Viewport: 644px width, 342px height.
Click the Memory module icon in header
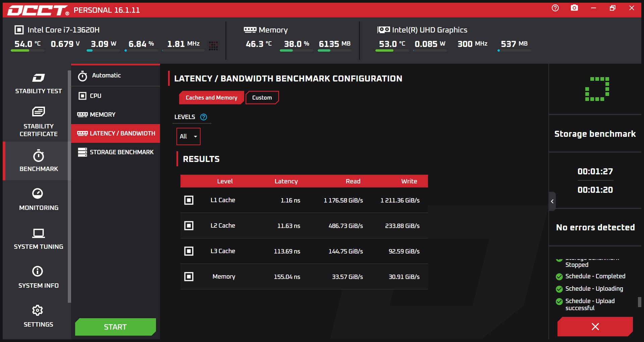250,30
